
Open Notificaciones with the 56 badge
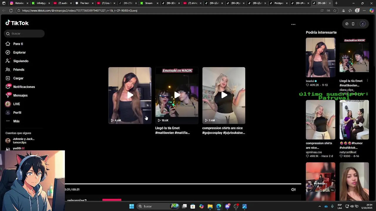[24, 87]
